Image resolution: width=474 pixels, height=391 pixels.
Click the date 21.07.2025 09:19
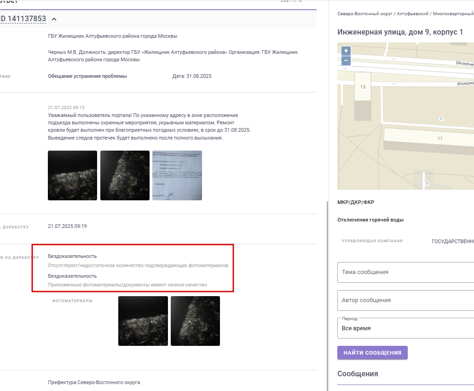67,227
